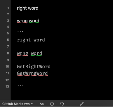Screen dimensions: 113x107
Task: Click the Aa font settings icon
Action: (42, 104)
